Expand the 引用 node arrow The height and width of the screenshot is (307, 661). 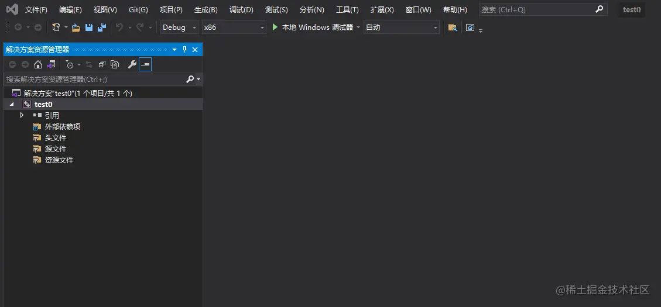(x=22, y=115)
